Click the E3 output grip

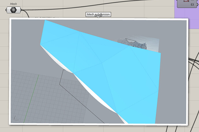tap(197, 5)
